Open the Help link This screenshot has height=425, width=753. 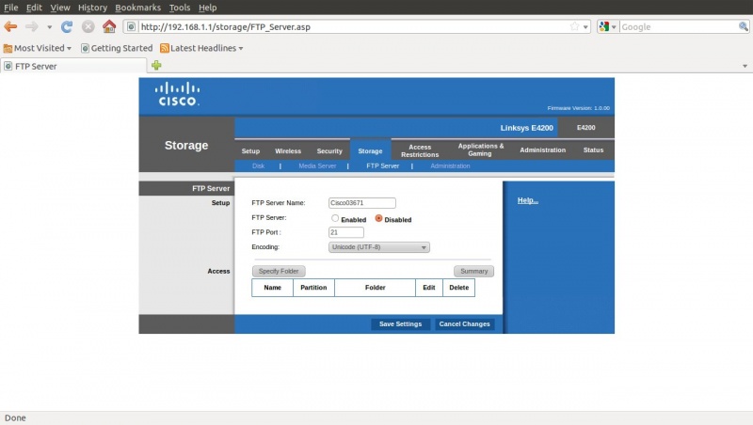(x=527, y=200)
